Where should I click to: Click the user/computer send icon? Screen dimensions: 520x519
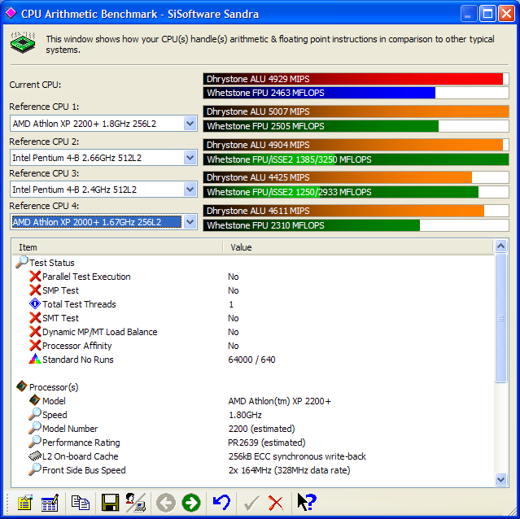(135, 503)
